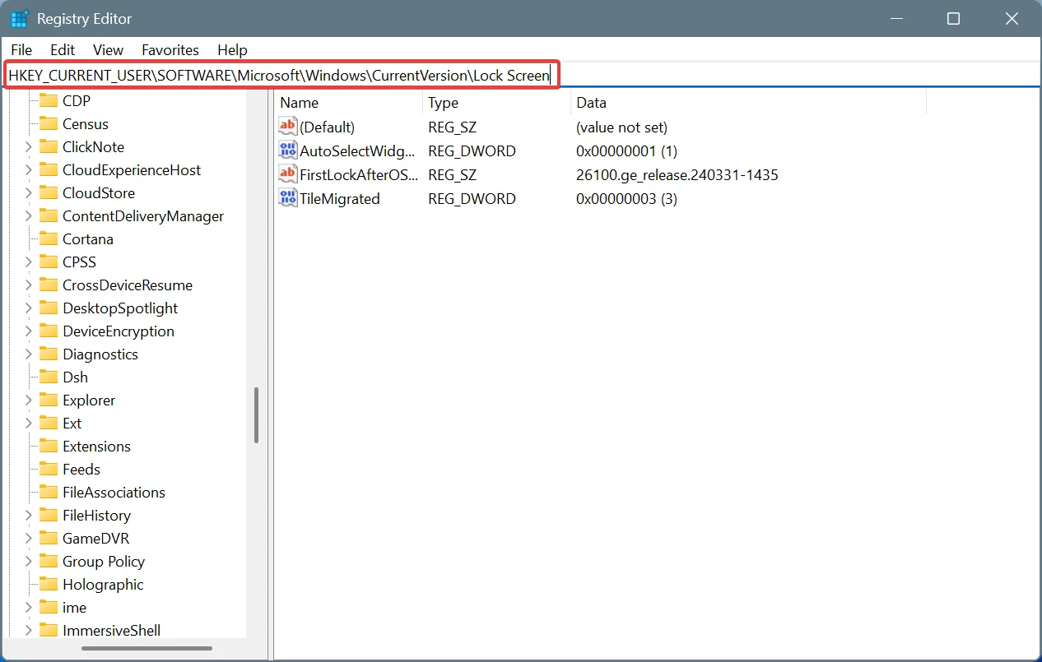Open the View menu

click(108, 50)
